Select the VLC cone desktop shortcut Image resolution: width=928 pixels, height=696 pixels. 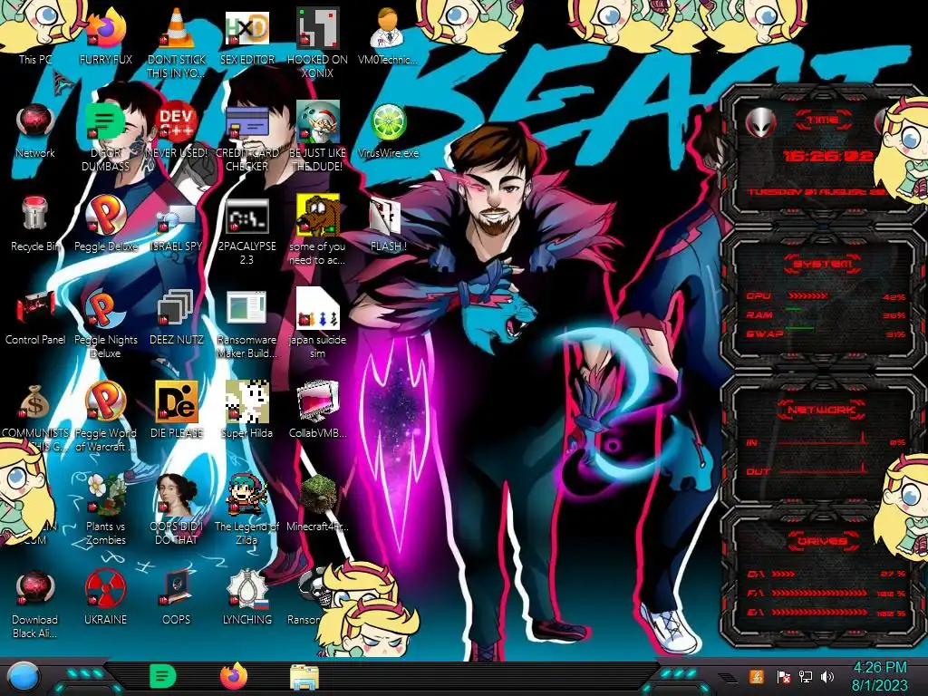tap(177, 42)
